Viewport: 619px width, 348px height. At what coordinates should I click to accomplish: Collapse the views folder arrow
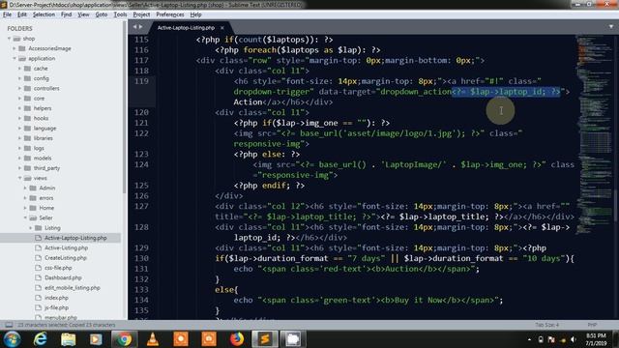click(x=19, y=178)
